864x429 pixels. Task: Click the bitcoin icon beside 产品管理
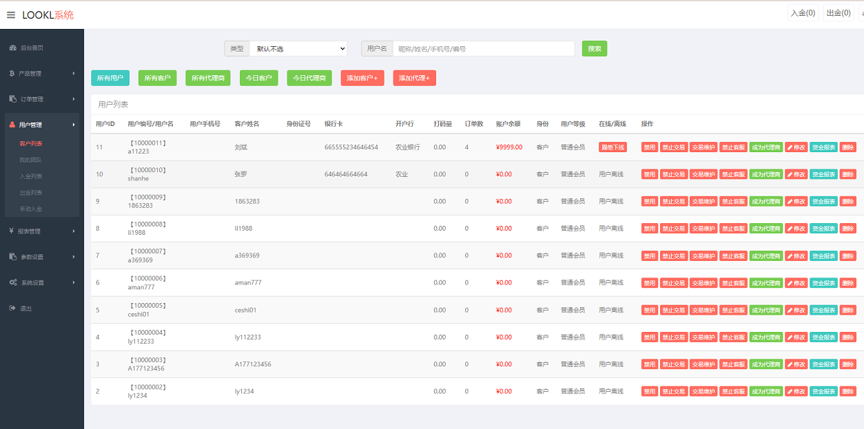12,74
